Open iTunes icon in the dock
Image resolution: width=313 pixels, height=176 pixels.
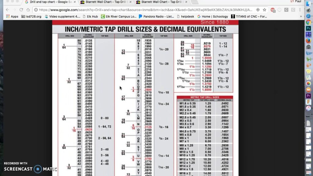[308, 108]
